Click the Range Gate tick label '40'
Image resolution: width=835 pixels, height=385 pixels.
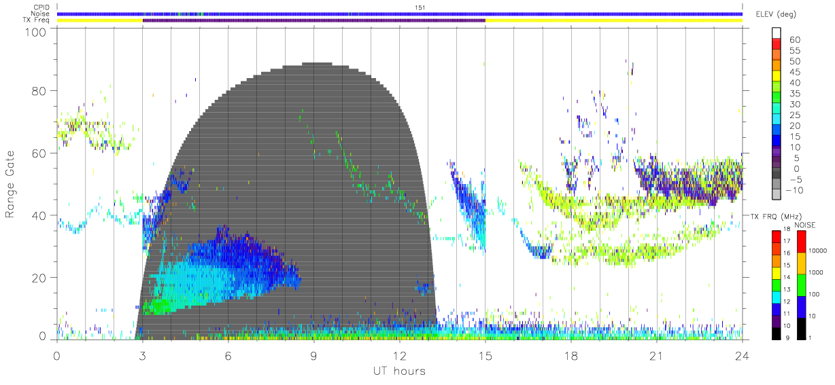(x=39, y=215)
